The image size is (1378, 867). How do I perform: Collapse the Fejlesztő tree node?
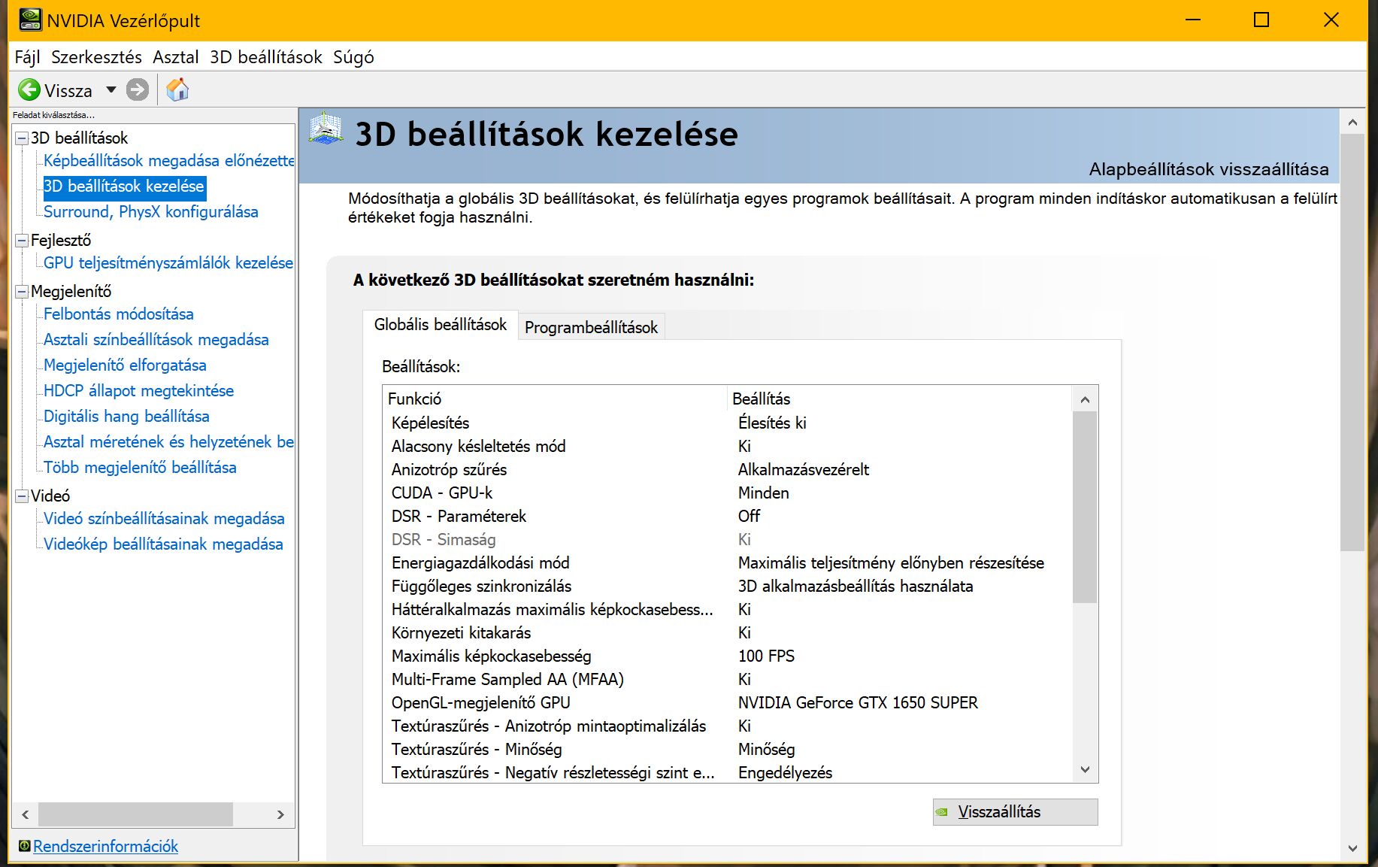pyautogui.click(x=22, y=241)
